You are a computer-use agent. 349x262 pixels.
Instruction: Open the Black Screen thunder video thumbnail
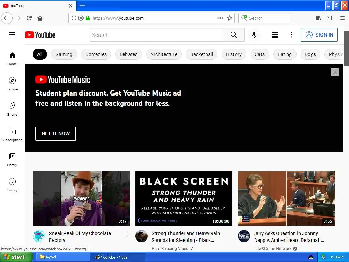point(184,199)
